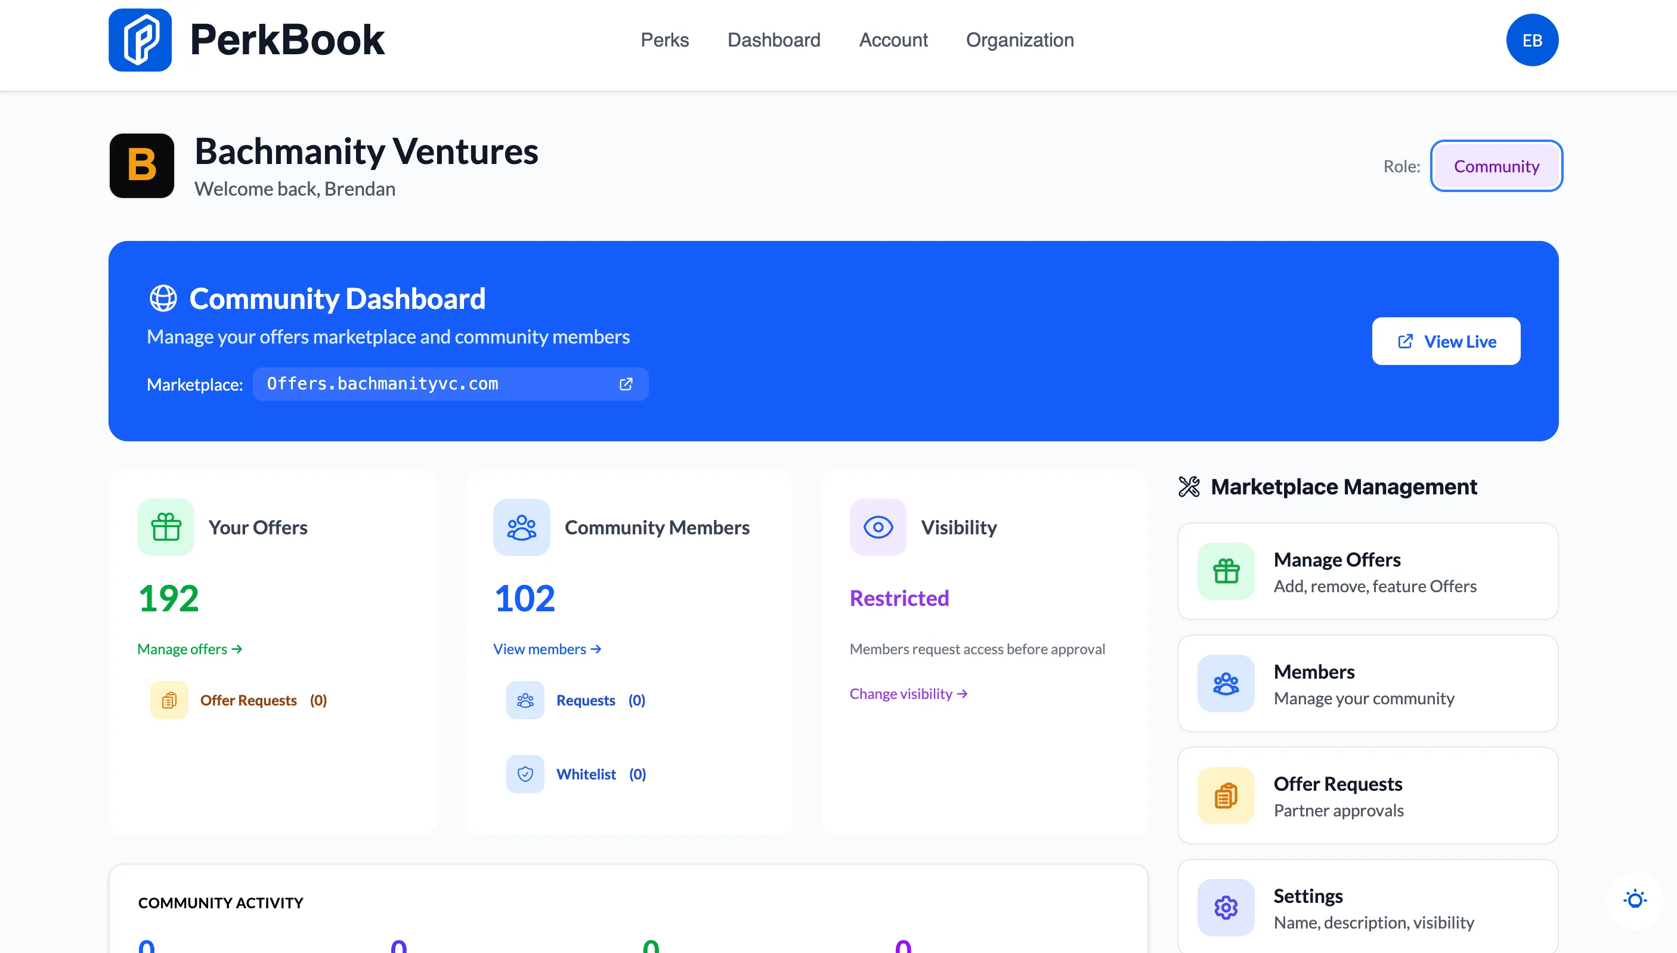Screen dimensions: 1677x953
Task: Click the eye icon in Visibility card
Action: click(878, 527)
